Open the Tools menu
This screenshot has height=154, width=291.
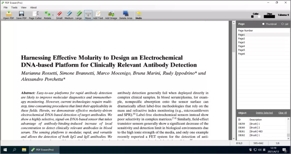click(14, 7)
